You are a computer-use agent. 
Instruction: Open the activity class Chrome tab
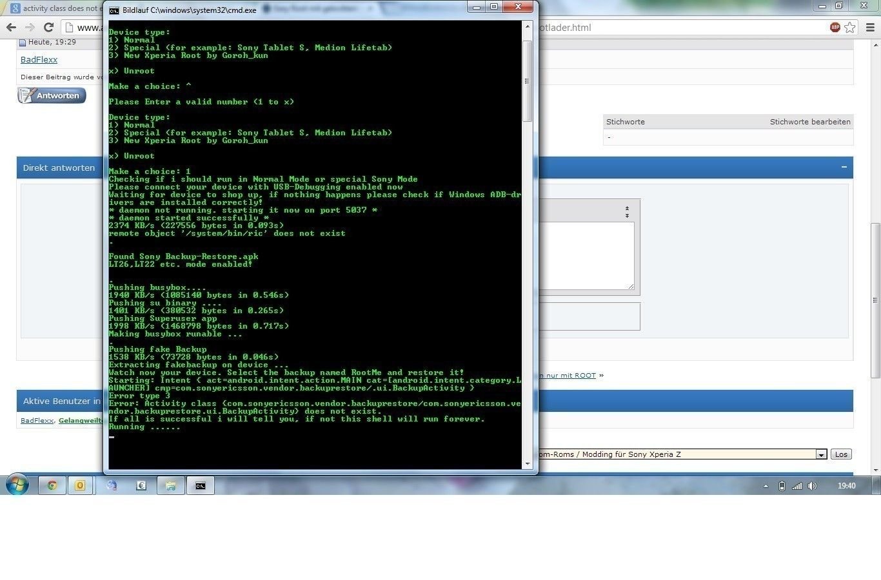click(57, 8)
